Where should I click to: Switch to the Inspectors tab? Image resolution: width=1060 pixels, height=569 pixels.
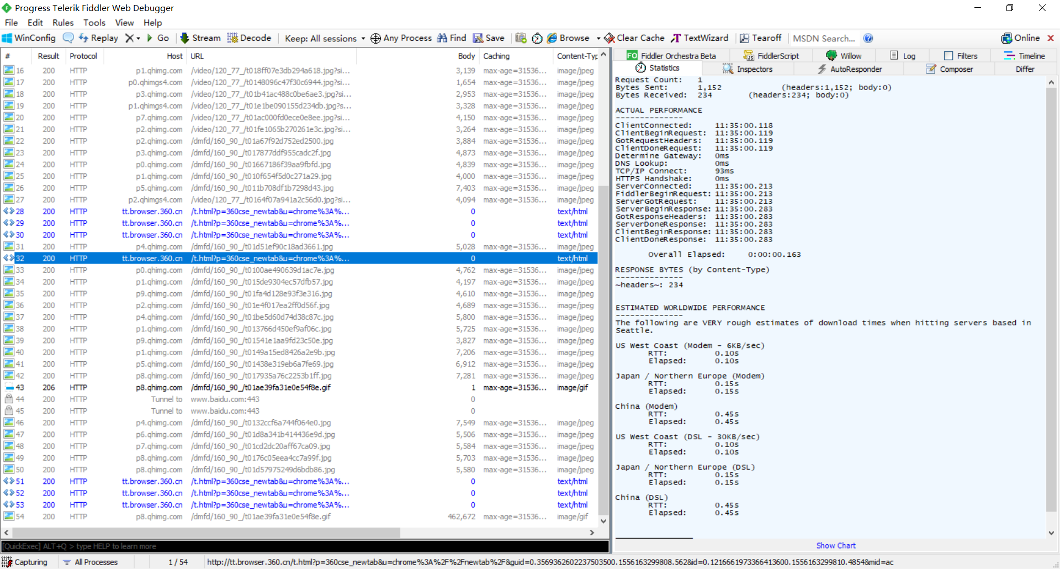pyautogui.click(x=748, y=69)
